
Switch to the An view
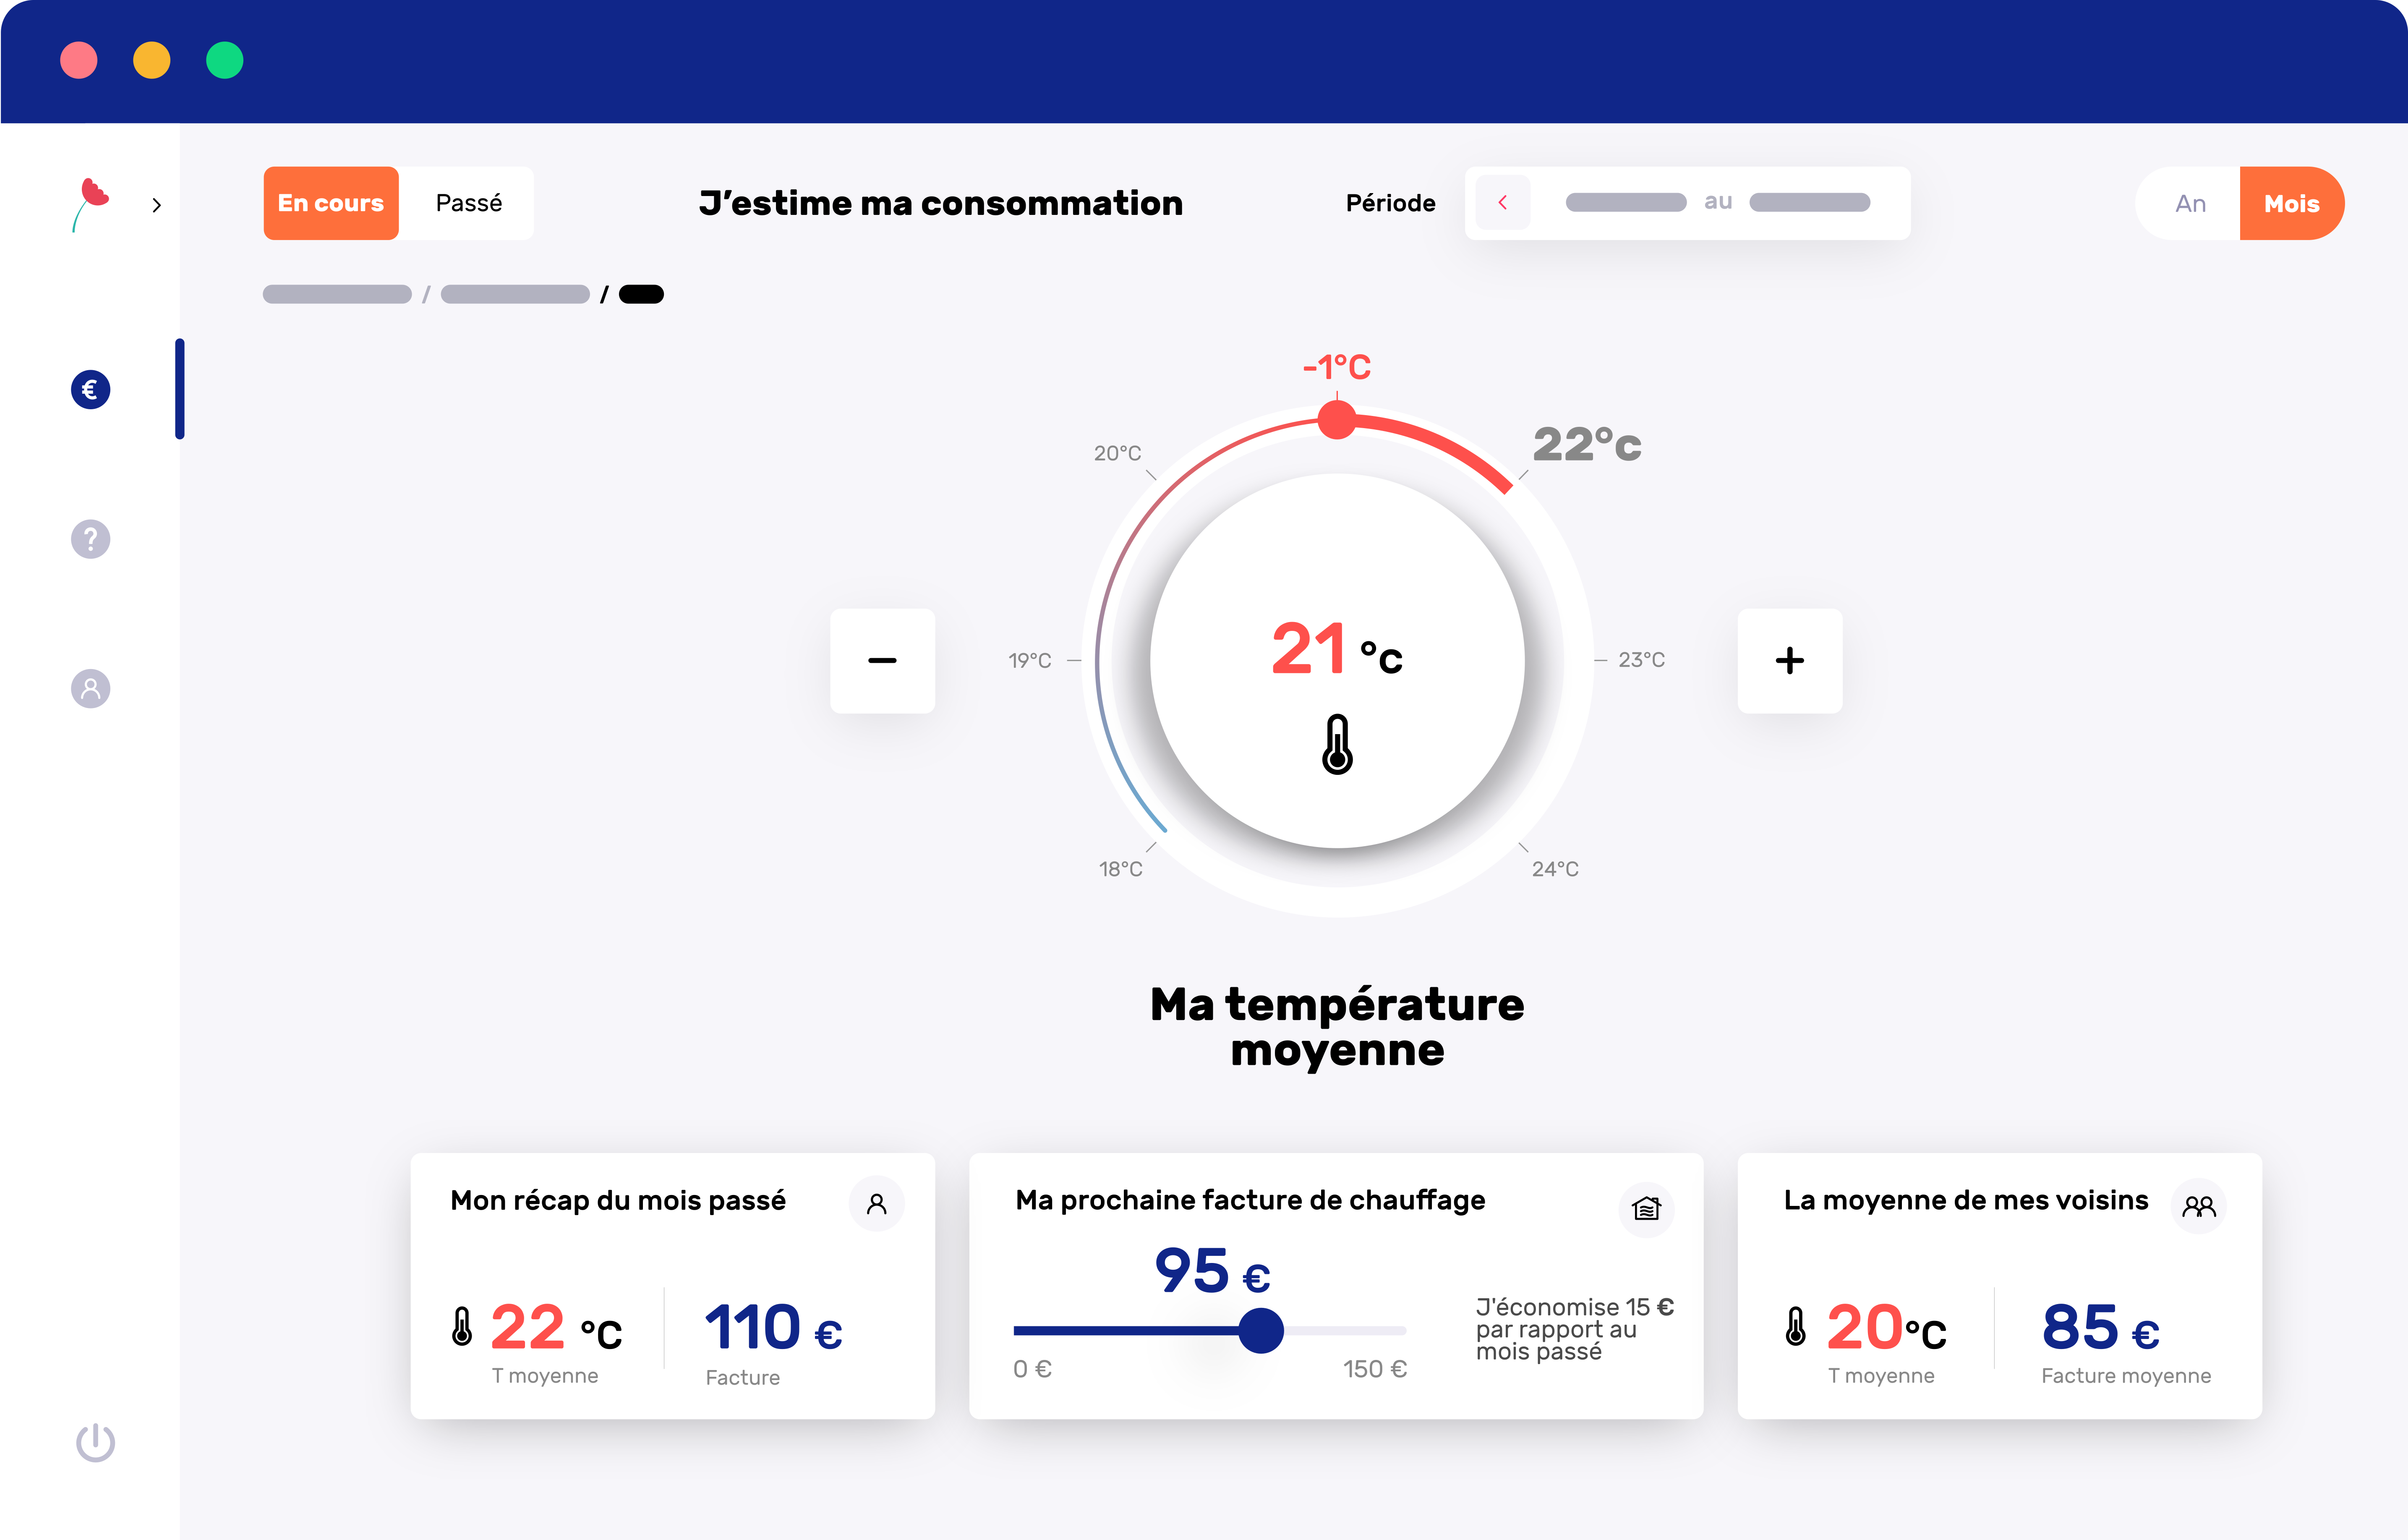pyautogui.click(x=2190, y=203)
